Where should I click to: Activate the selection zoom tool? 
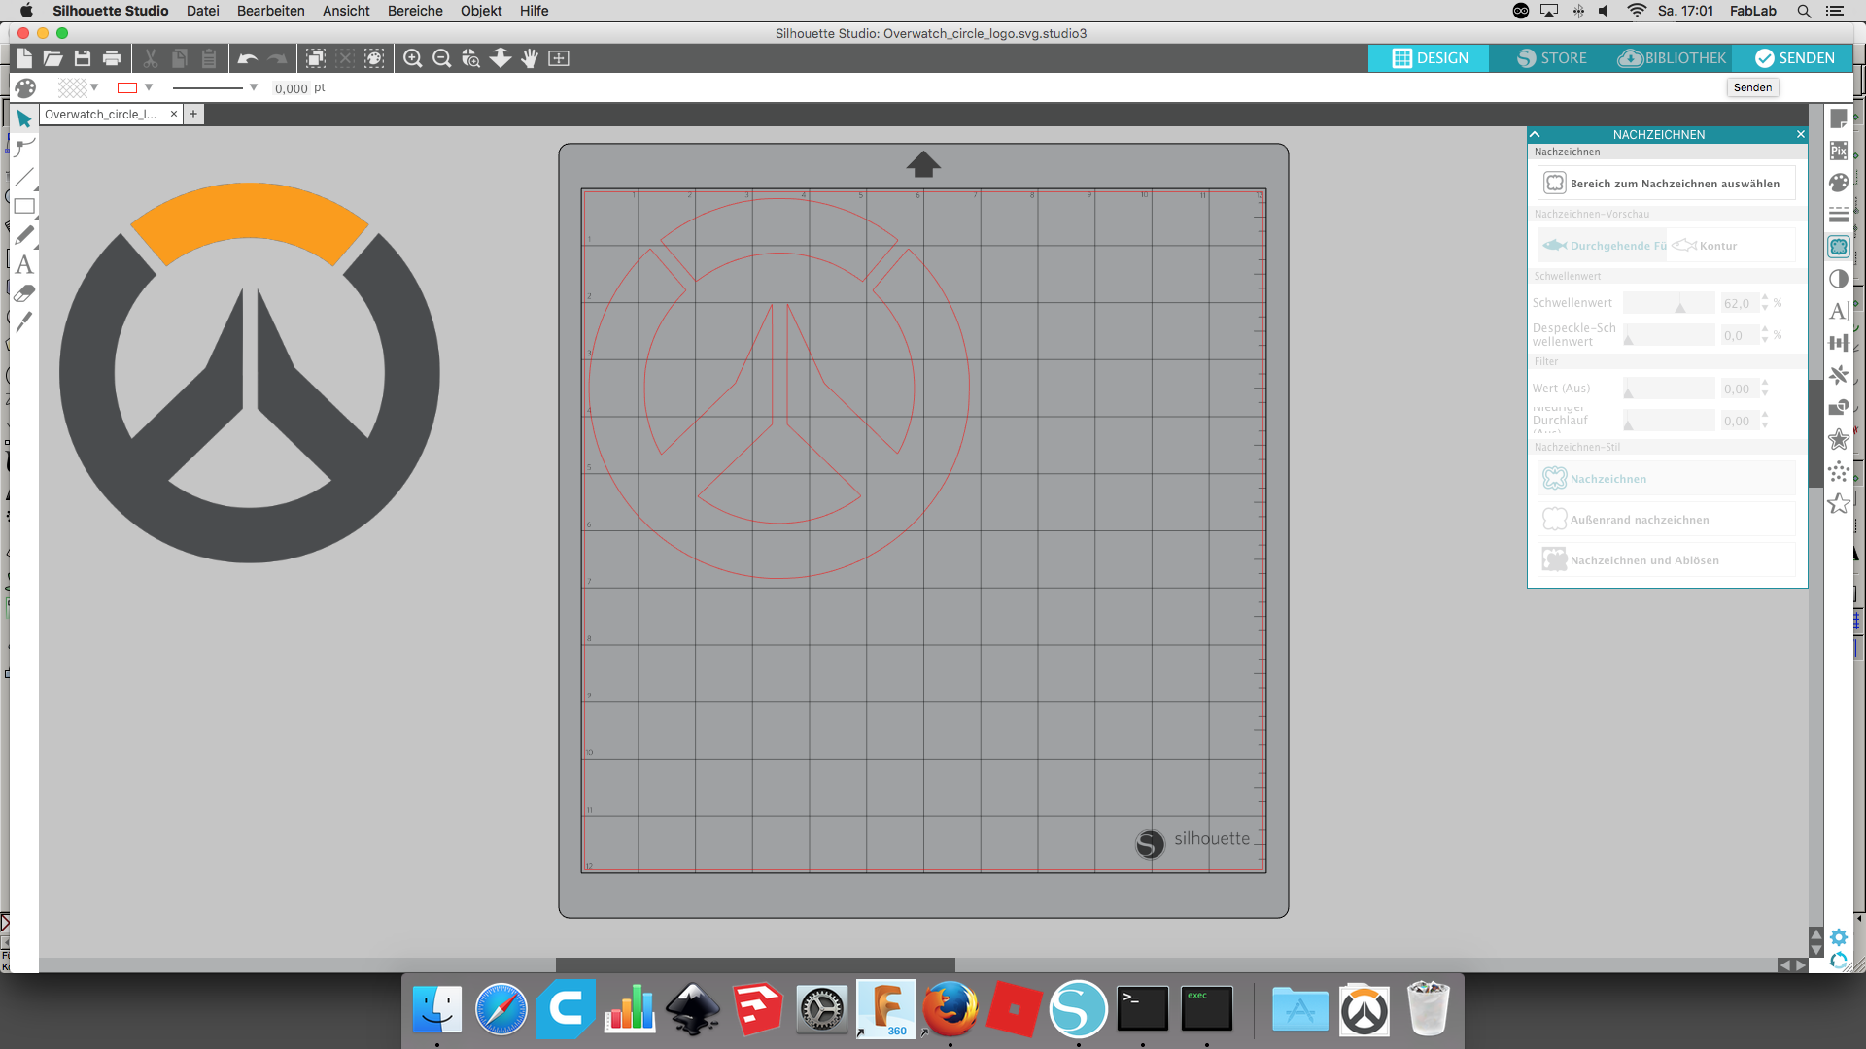[x=471, y=58]
